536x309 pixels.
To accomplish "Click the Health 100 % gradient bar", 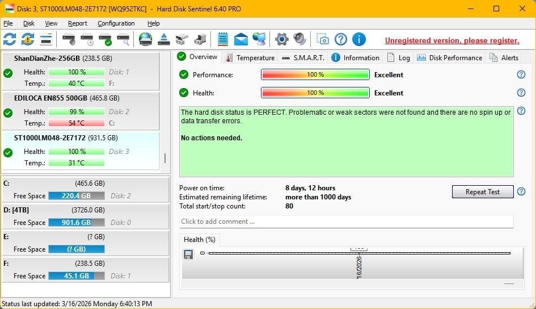I will tap(315, 93).
